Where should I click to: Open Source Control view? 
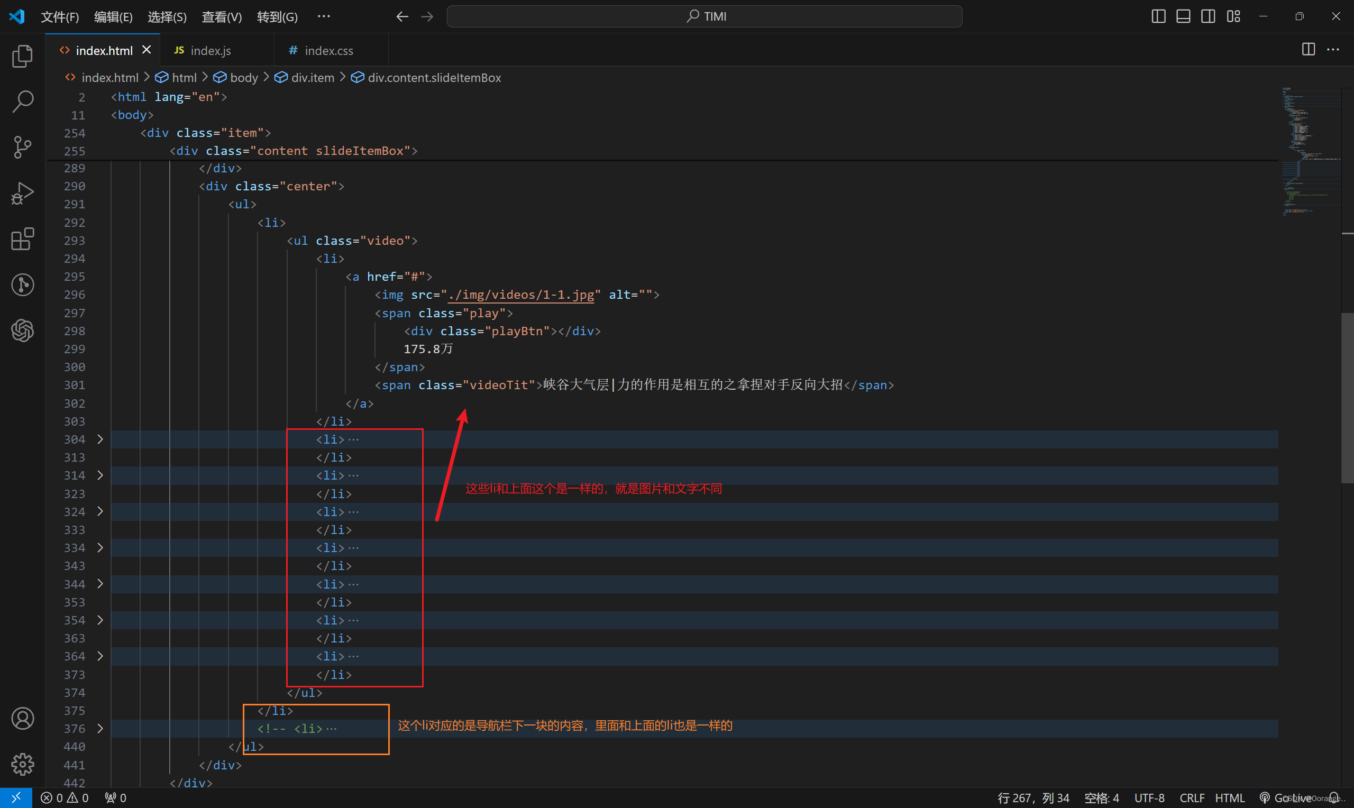[22, 147]
